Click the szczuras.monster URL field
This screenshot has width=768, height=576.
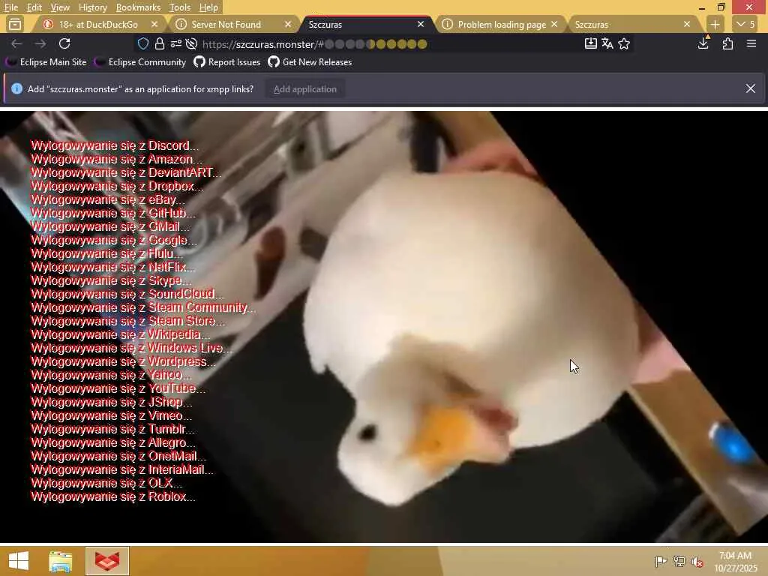[382, 44]
